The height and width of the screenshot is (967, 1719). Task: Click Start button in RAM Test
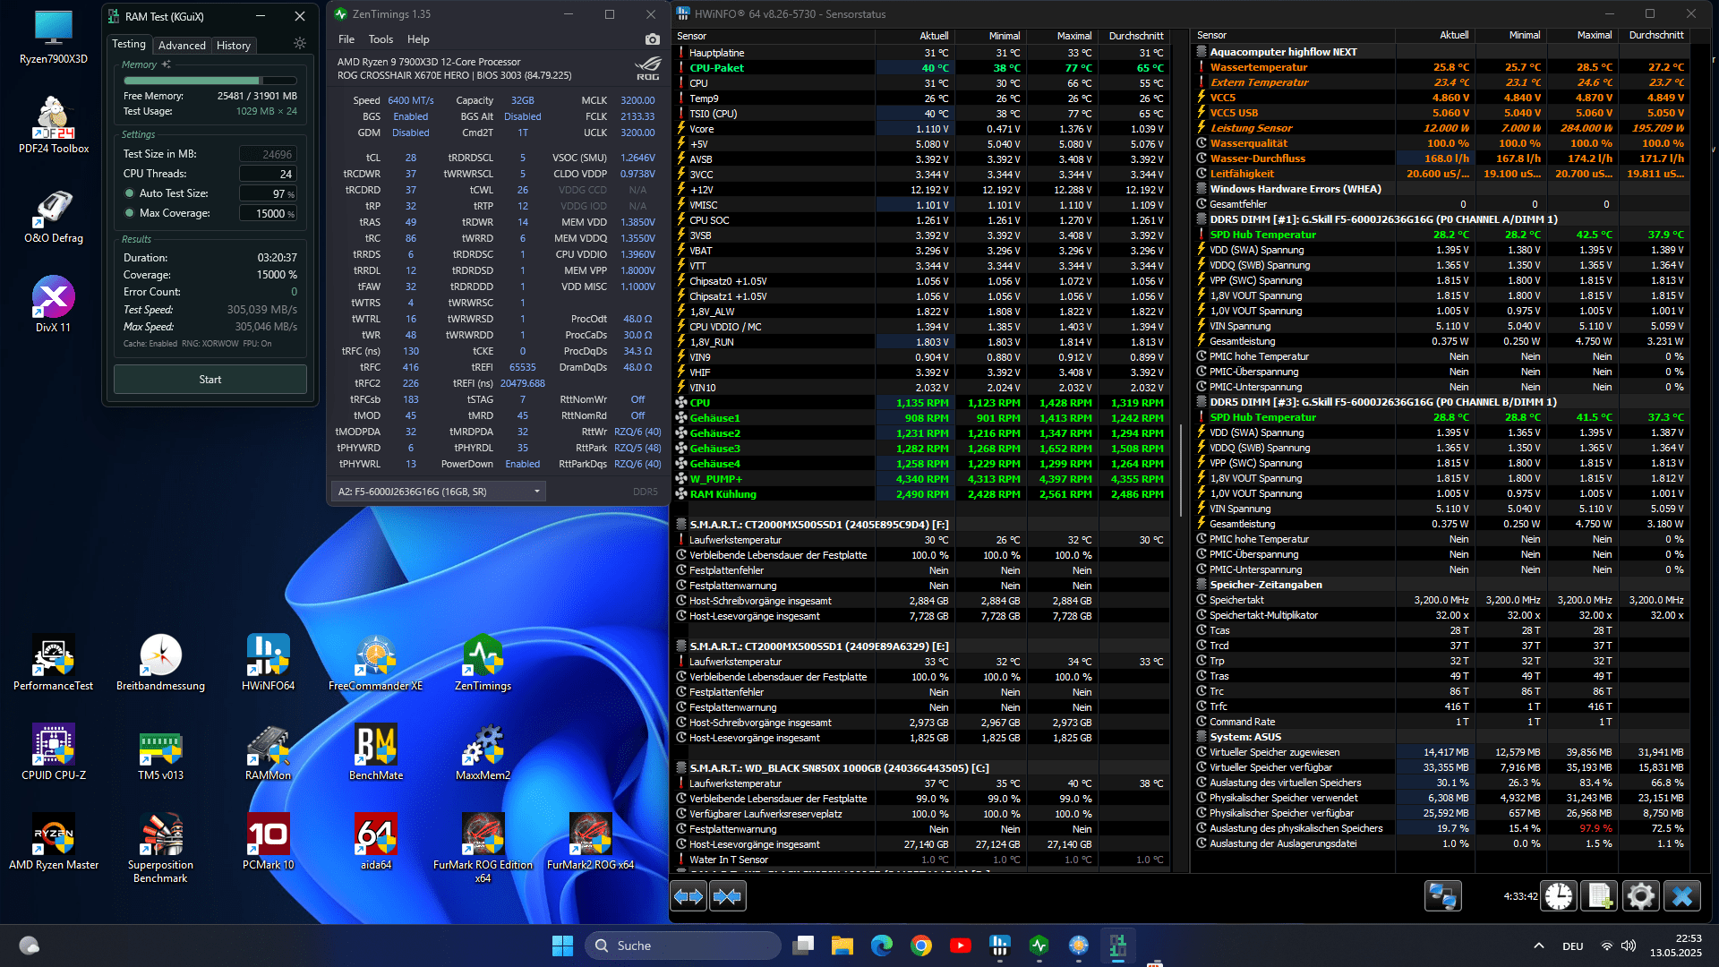pyautogui.click(x=210, y=380)
